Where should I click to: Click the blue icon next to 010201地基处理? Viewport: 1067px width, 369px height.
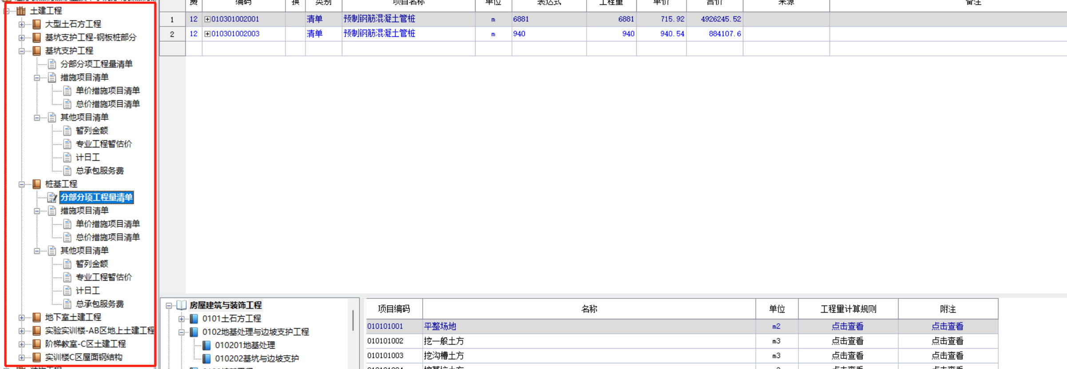tap(206, 345)
